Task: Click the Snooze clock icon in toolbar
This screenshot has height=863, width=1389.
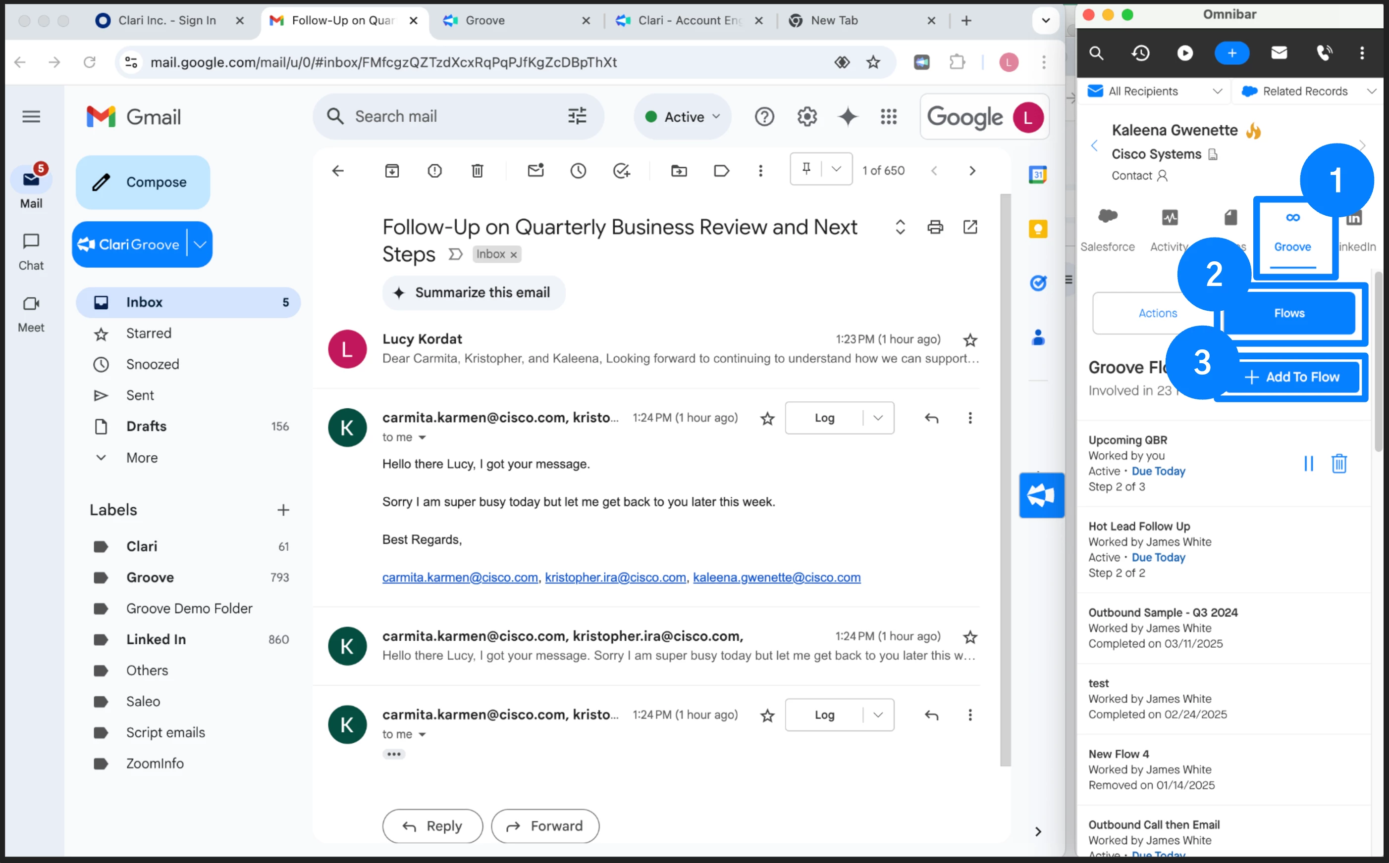Action: point(578,171)
